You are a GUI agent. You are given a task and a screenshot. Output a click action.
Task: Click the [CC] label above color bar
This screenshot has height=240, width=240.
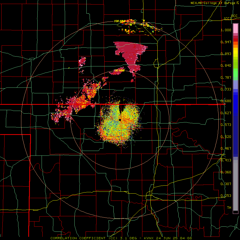[228, 18]
